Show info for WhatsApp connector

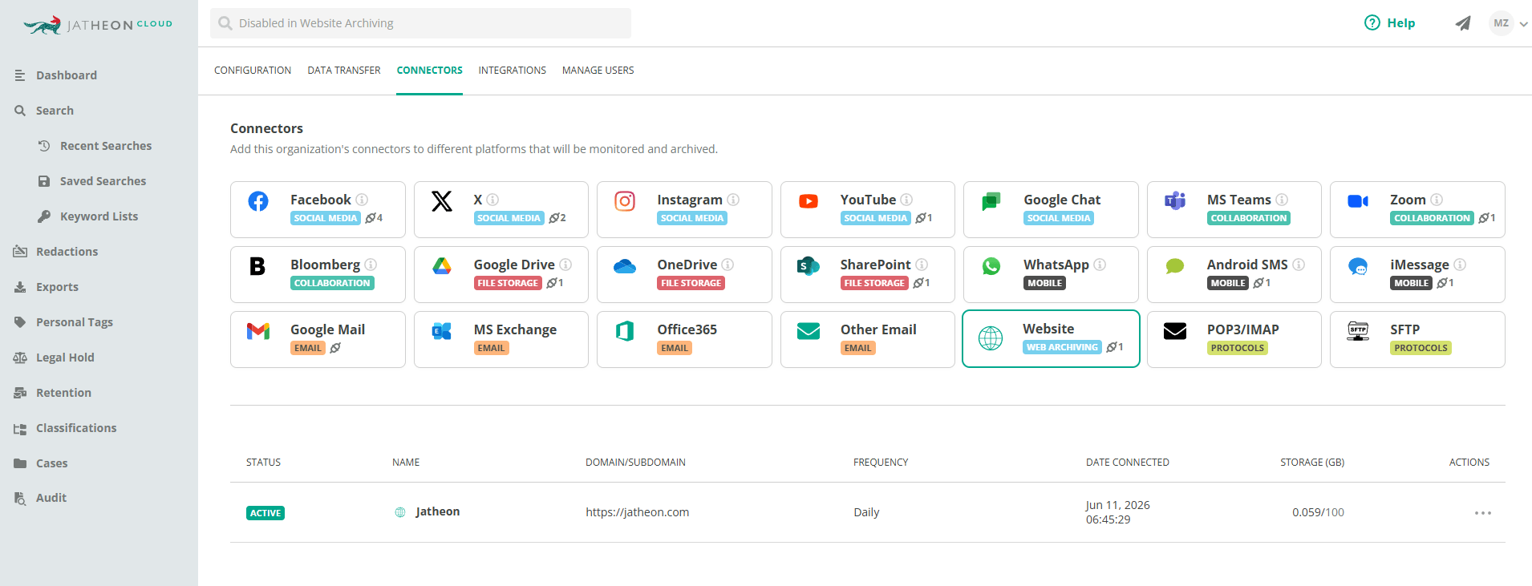click(1100, 265)
